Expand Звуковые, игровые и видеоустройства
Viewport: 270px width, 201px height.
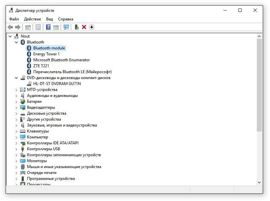pos(16,126)
